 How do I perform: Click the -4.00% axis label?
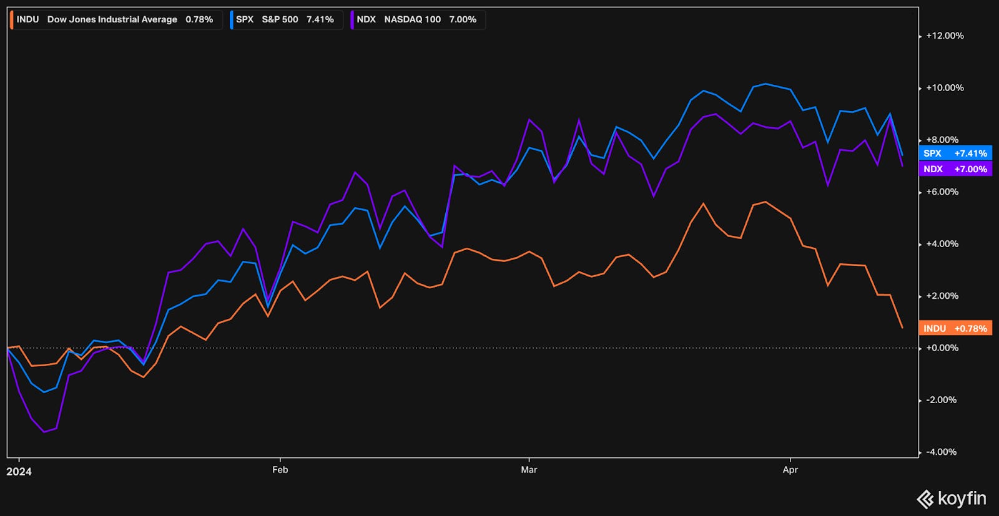tap(942, 452)
